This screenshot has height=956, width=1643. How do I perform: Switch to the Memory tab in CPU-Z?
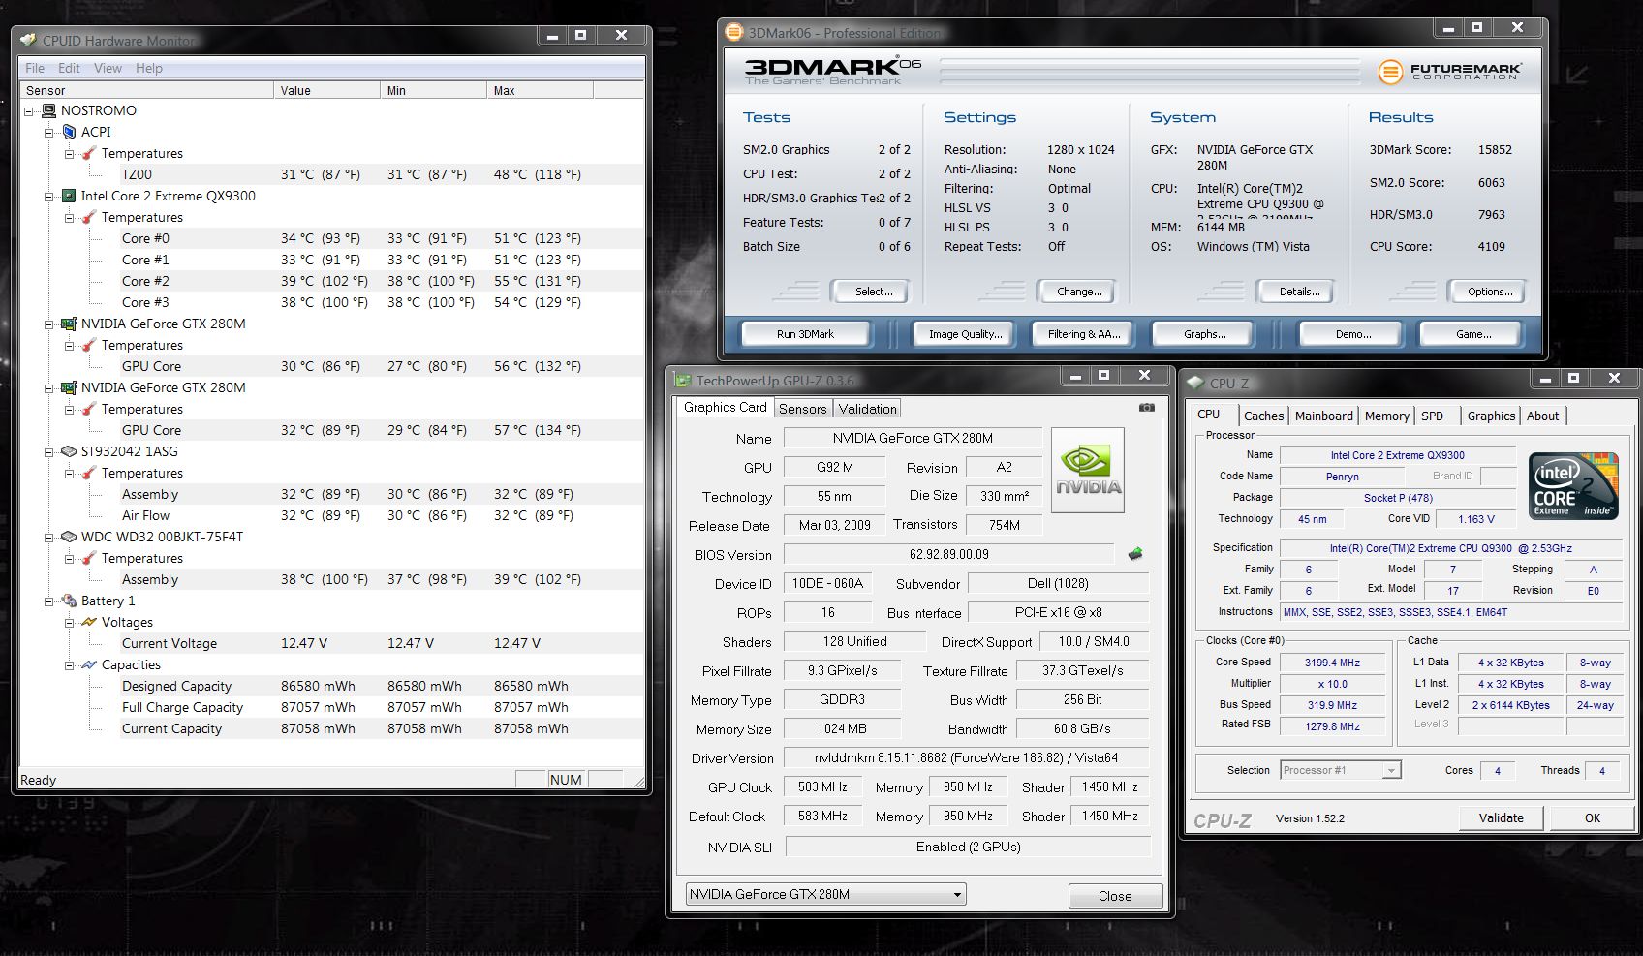pos(1386,416)
